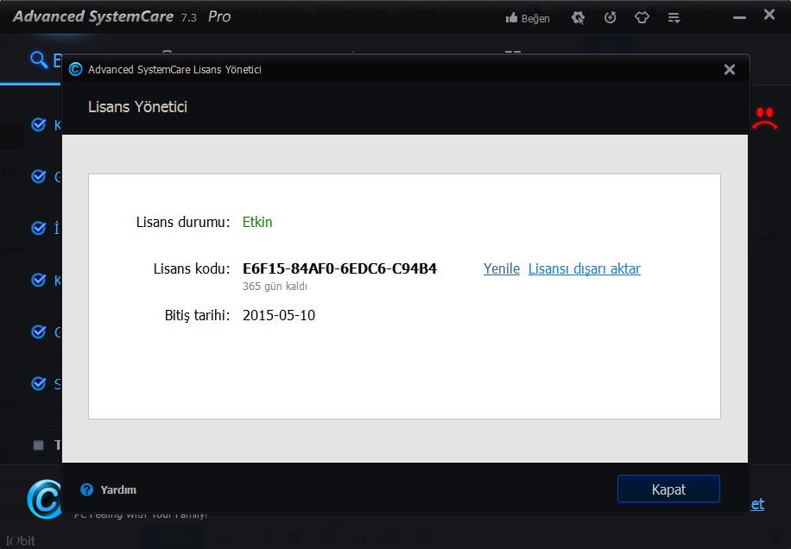
Task: Switch to the magnifier scan tab
Action: point(38,60)
